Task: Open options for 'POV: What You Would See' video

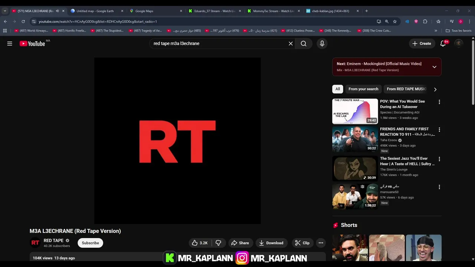Action: pyautogui.click(x=439, y=102)
